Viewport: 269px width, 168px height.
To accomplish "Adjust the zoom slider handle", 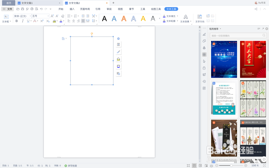I will click(231, 166).
